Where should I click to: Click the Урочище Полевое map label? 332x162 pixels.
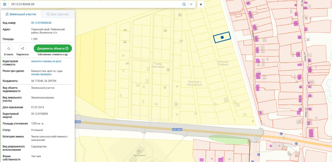pos(223,63)
